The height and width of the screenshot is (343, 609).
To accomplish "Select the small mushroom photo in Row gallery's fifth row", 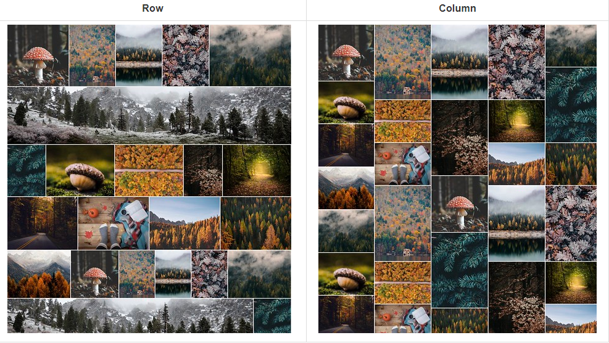I will 95,275.
